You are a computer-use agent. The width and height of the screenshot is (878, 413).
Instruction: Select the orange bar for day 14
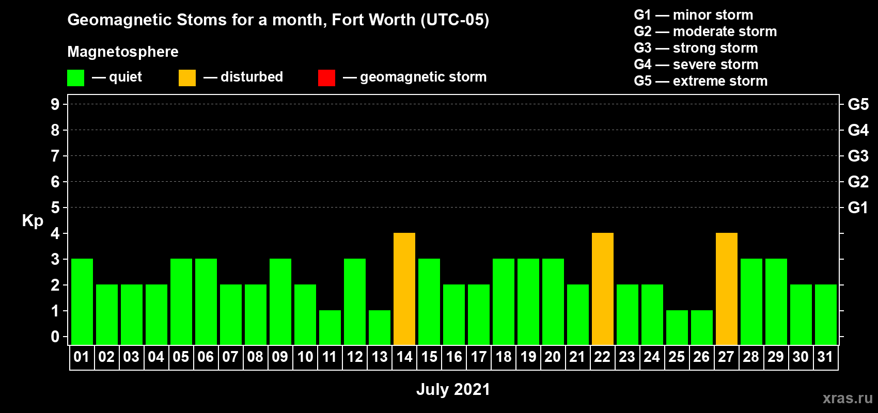(x=404, y=289)
